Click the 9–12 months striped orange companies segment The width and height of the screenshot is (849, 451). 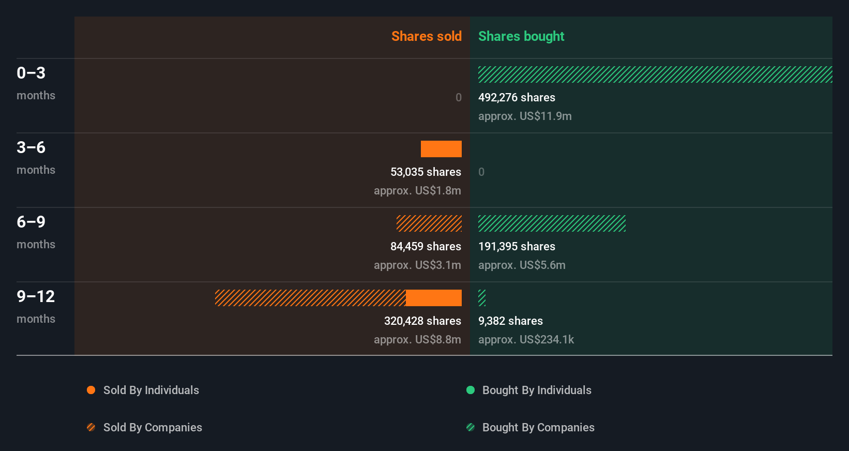pyautogui.click(x=310, y=298)
